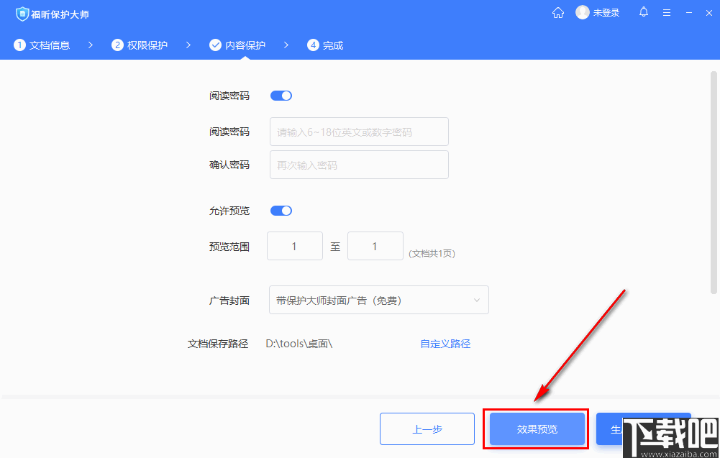Click the checkmark icon on 内容保护 step
The width and height of the screenshot is (720, 458).
(x=215, y=45)
